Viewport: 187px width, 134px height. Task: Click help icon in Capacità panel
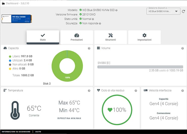click(89, 48)
